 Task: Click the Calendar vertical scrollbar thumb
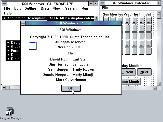[x=159, y=16]
